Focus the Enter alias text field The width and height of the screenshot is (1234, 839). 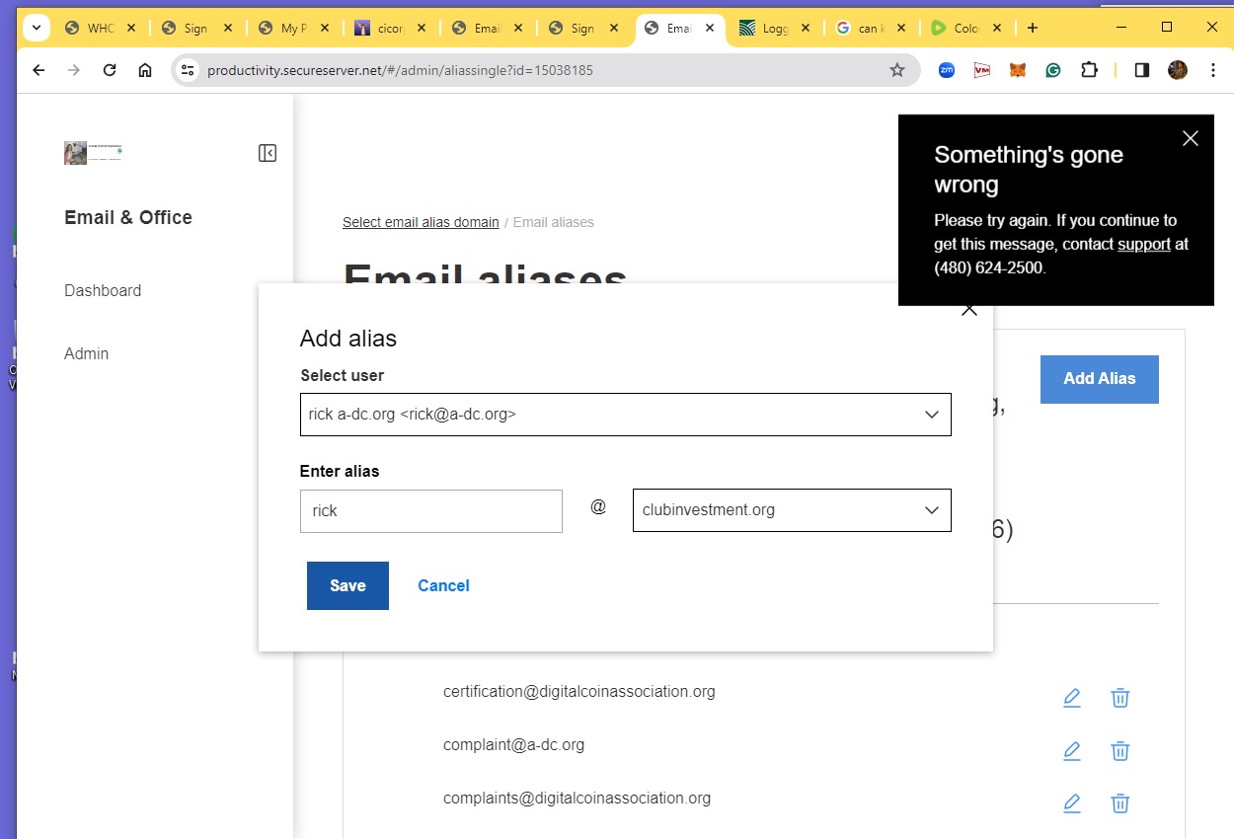(x=431, y=511)
